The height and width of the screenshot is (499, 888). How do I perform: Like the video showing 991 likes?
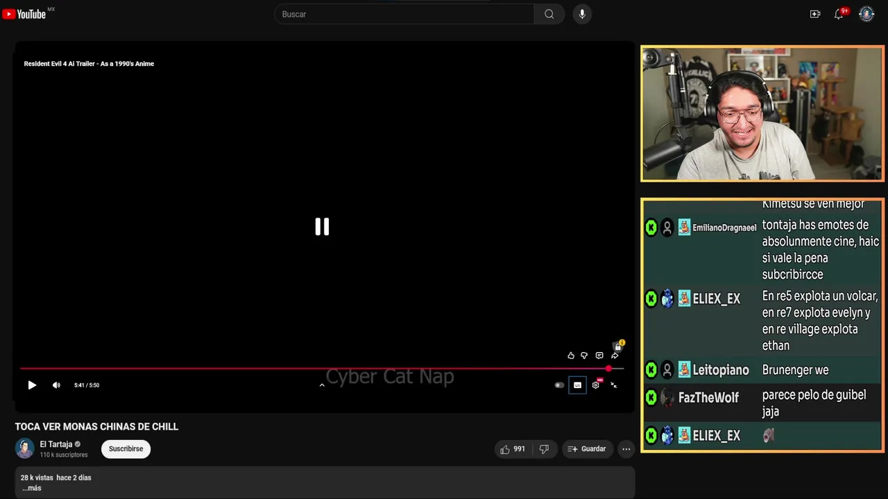(x=513, y=449)
